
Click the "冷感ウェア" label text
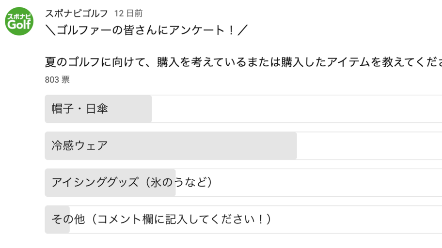[x=80, y=146]
